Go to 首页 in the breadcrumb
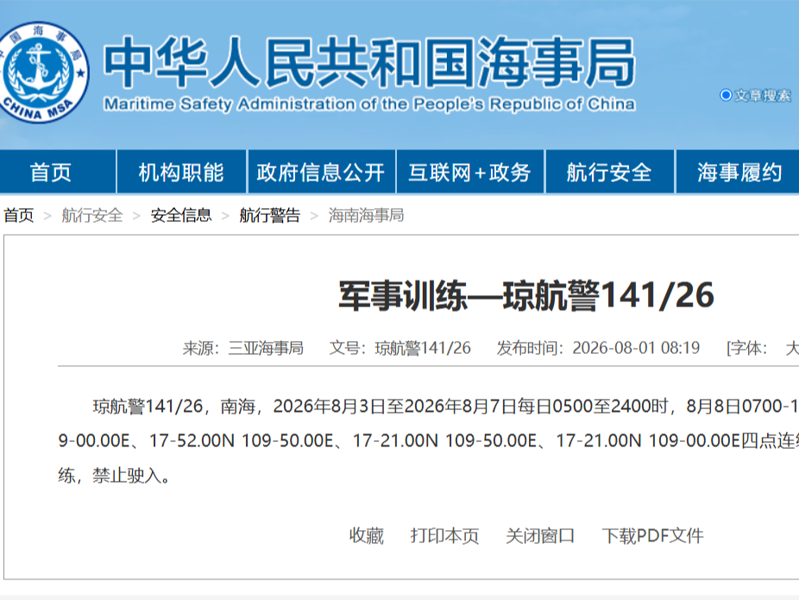Screen dimensions: 799x600 click(19, 215)
